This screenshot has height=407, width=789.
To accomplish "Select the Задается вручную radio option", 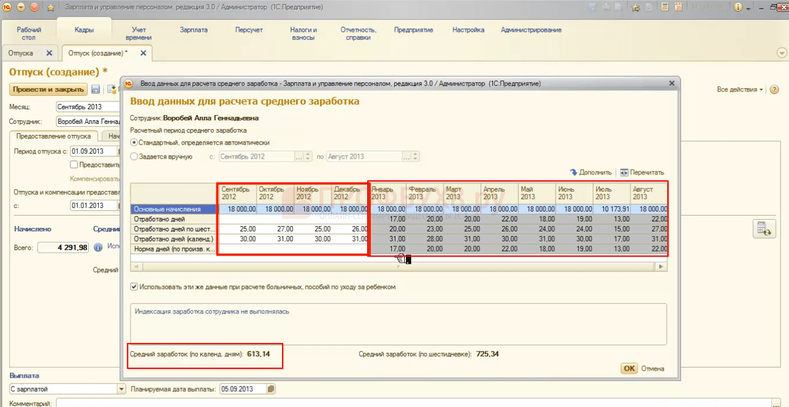I will pos(134,157).
